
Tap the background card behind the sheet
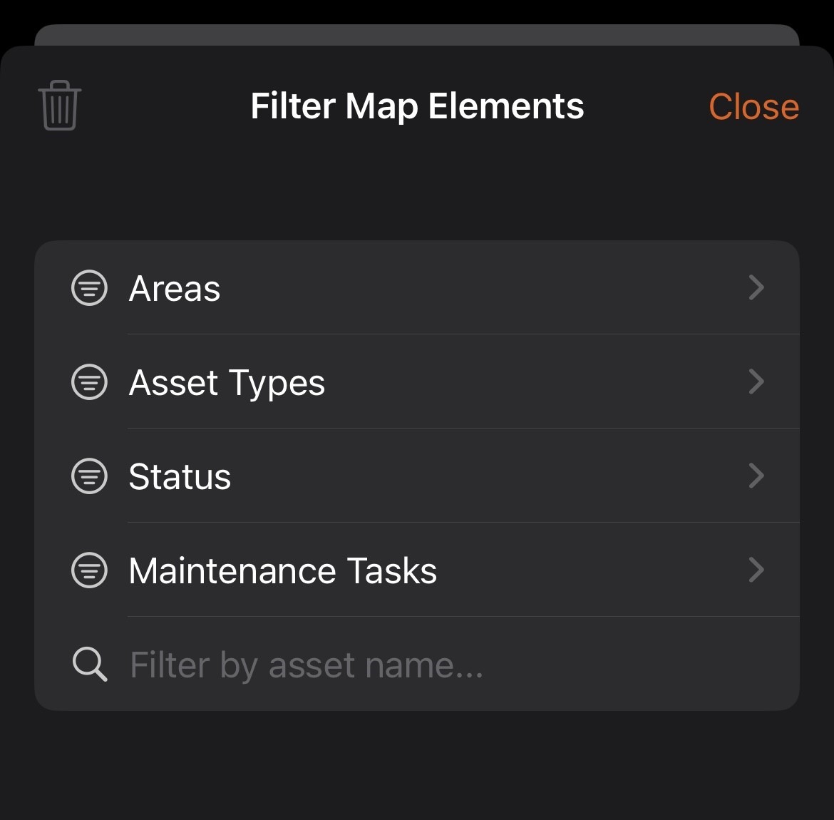coord(417,34)
